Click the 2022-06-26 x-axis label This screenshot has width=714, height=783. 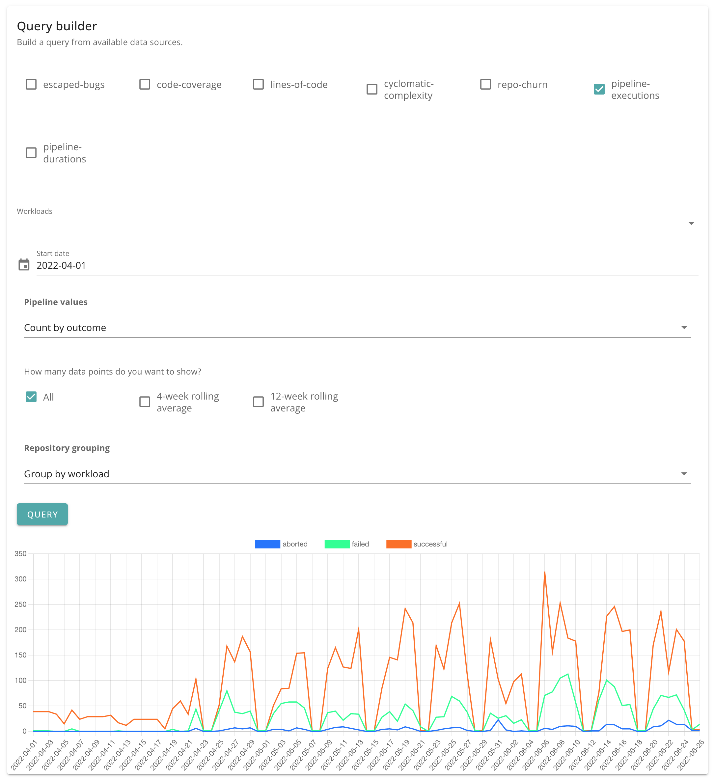pos(690,755)
